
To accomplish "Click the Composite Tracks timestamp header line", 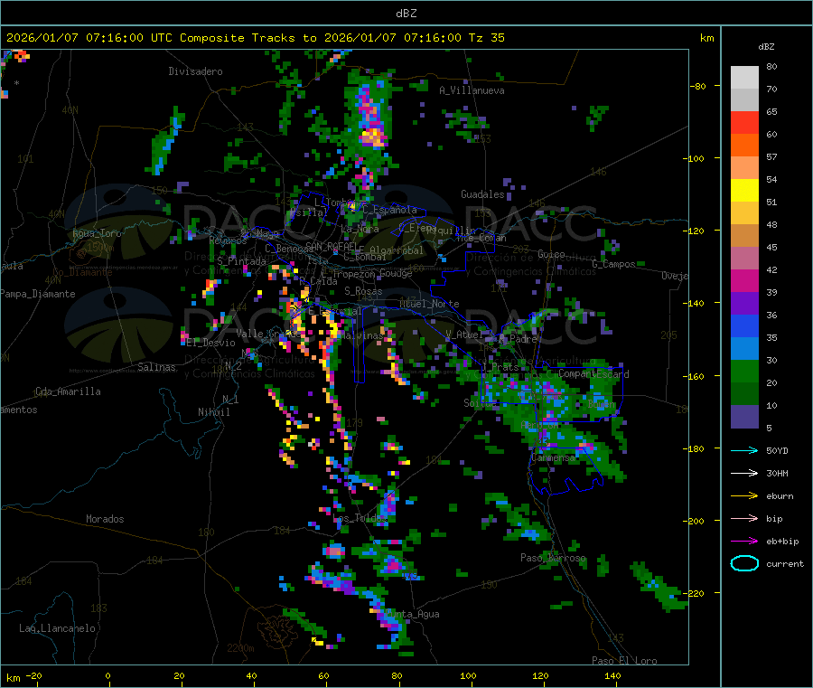I will tap(255, 38).
